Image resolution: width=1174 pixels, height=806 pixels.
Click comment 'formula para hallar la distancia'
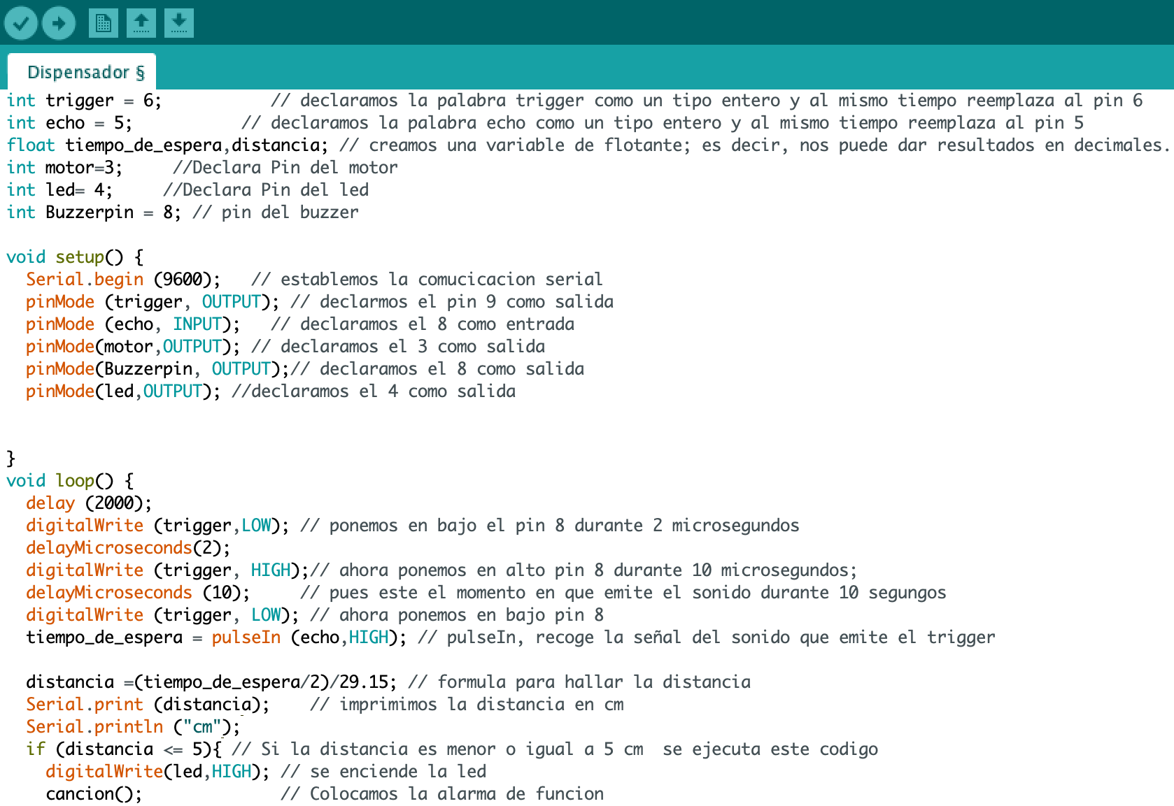594,682
